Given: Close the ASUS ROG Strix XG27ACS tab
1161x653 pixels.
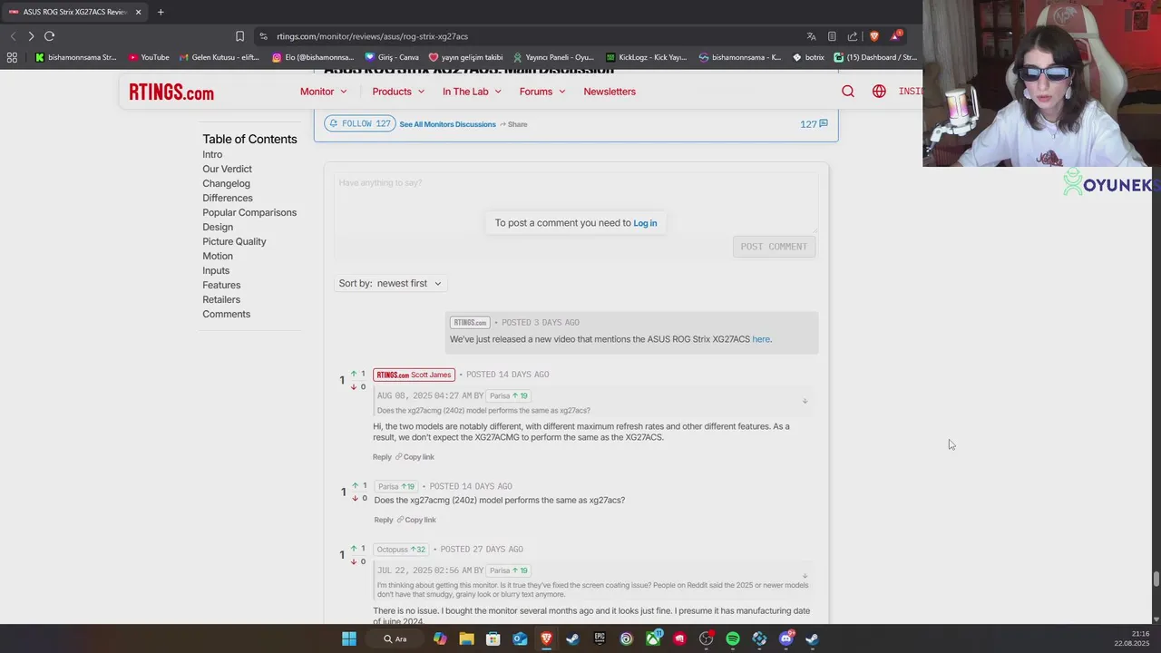Looking at the screenshot, I should 138,12.
